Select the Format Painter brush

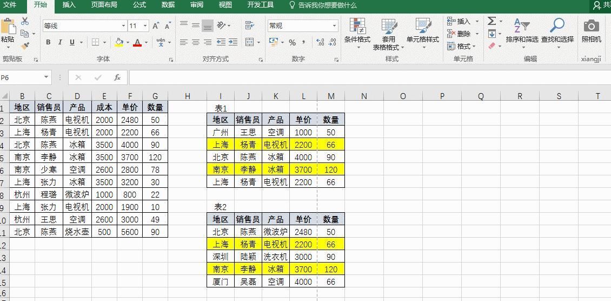coord(25,46)
